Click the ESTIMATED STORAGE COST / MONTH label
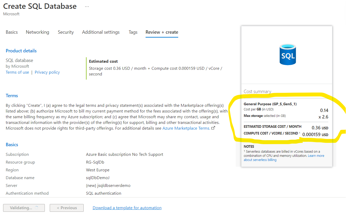Screen dimensions: 351x218 (273, 126)
